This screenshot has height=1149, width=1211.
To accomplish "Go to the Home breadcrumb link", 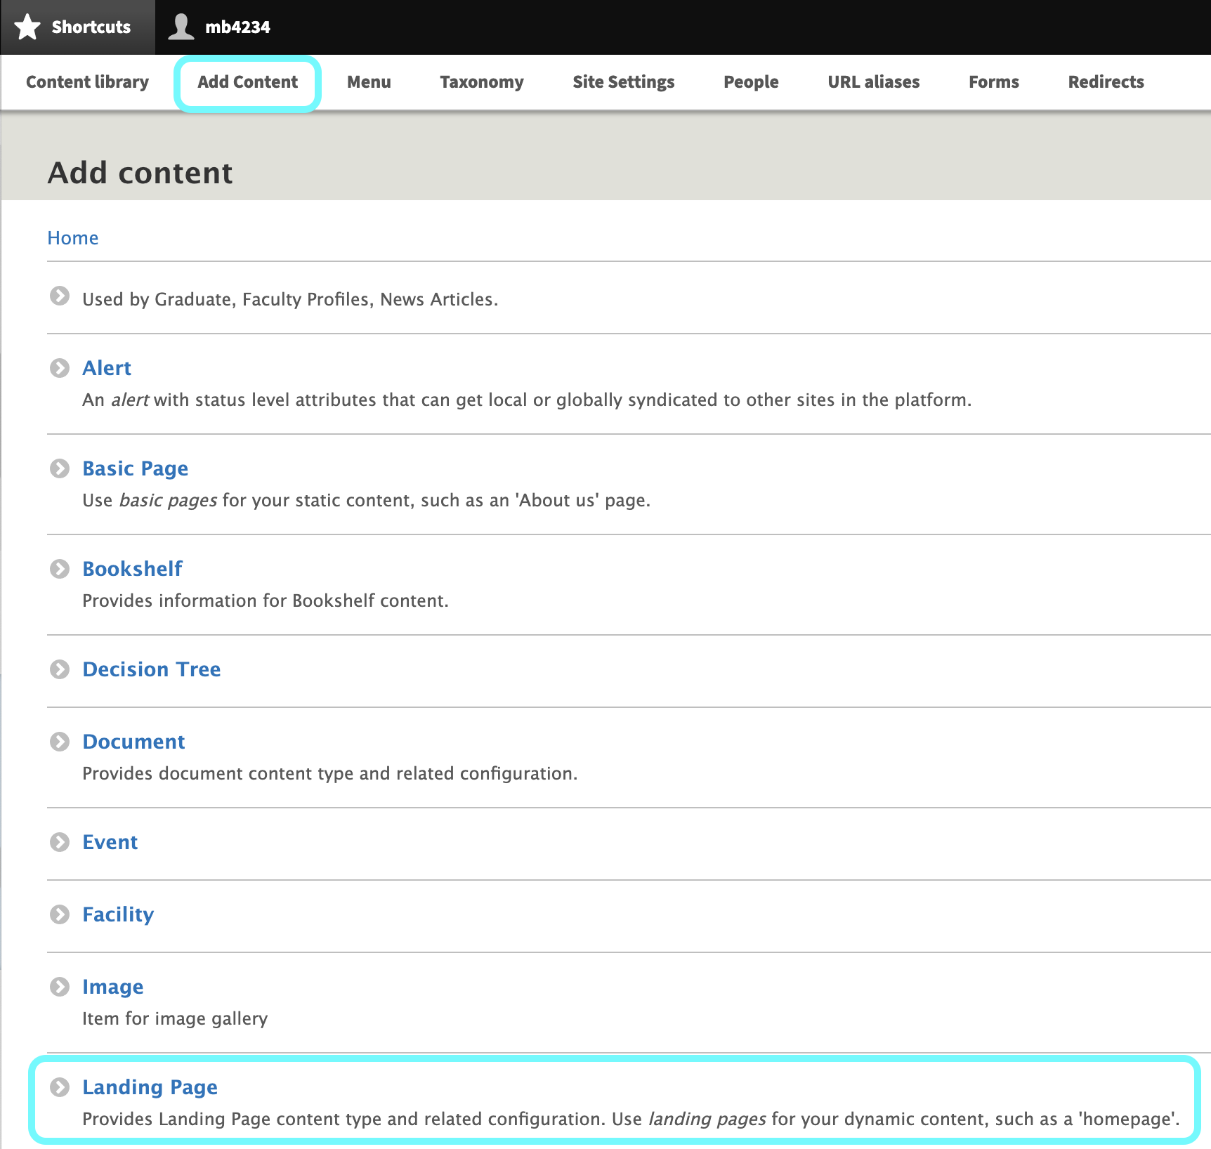I will pyautogui.click(x=72, y=237).
